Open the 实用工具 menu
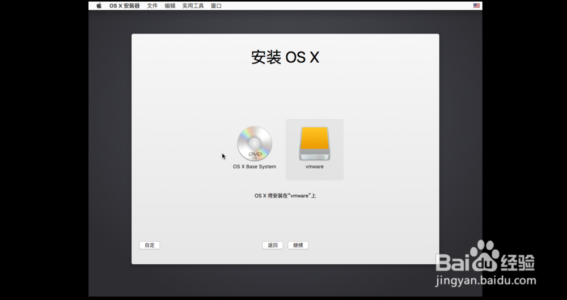 click(193, 6)
